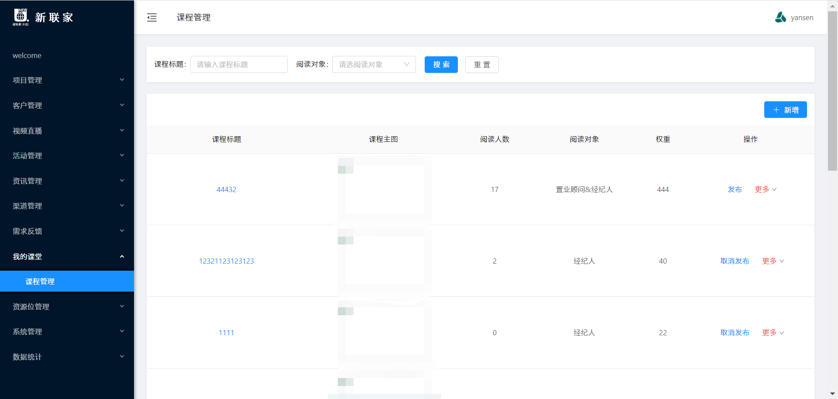
Task: Click the 资源位管理 chevron arrow
Action: point(122,306)
